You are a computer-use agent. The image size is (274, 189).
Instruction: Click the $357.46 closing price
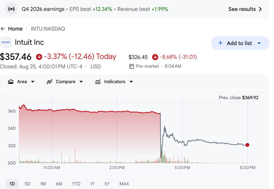click(x=15, y=57)
